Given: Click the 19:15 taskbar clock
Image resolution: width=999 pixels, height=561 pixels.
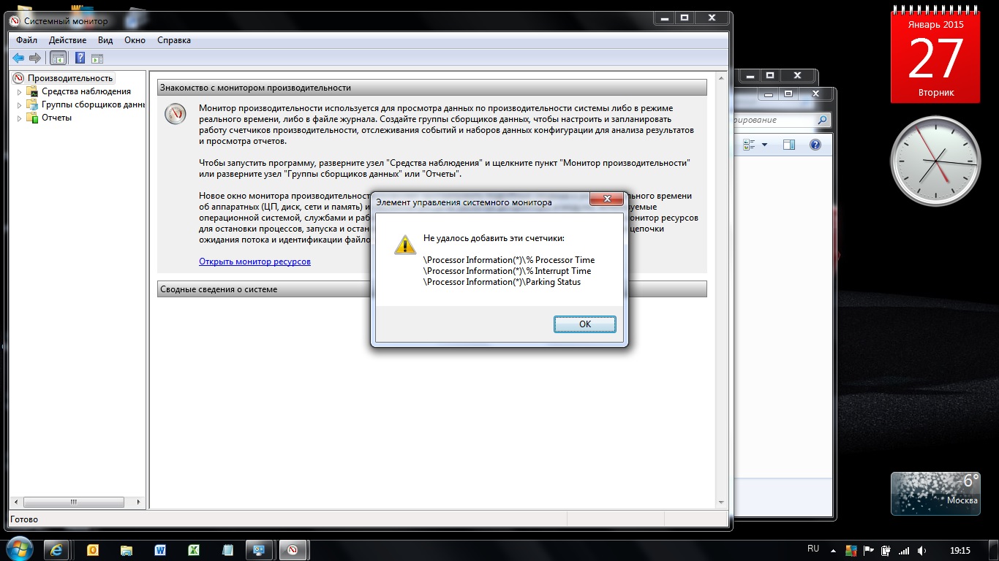Looking at the screenshot, I should tap(960, 550).
